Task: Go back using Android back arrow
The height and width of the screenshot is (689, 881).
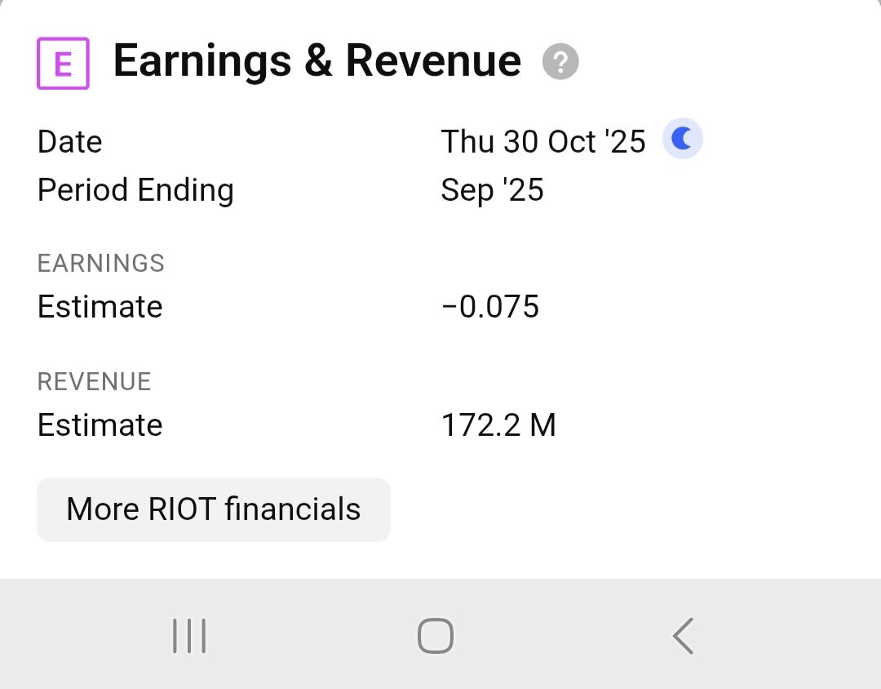Action: pos(683,636)
